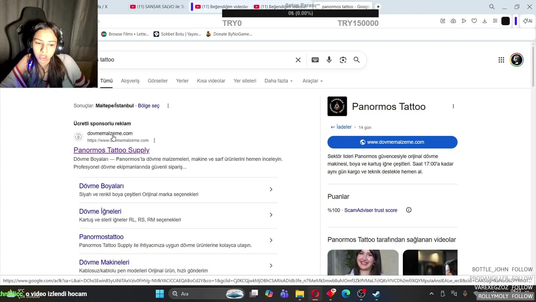Start a voice search with microphone
The width and height of the screenshot is (536, 302).
[x=329, y=60]
